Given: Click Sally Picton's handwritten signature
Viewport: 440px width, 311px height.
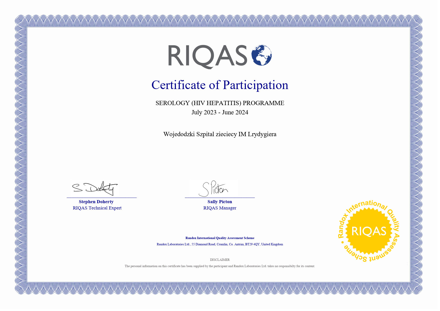Looking at the screenshot, I should click(214, 189).
